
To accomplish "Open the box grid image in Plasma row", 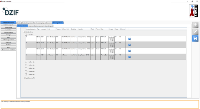I will [x=112, y=57].
